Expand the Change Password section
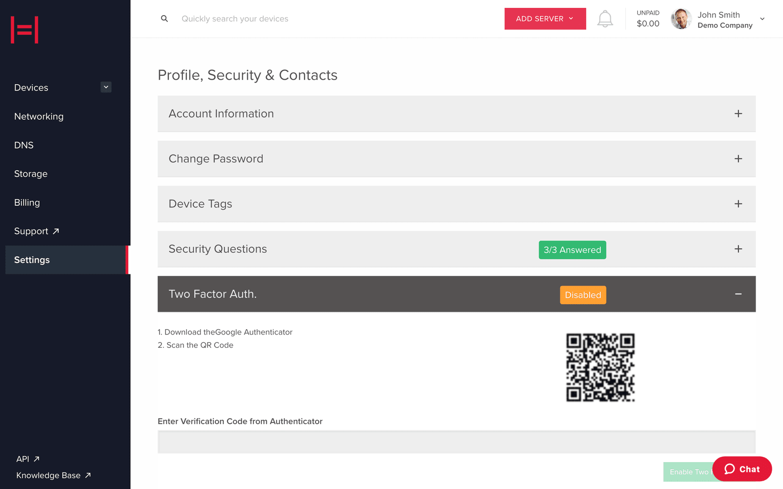The width and height of the screenshot is (783, 489). point(738,159)
